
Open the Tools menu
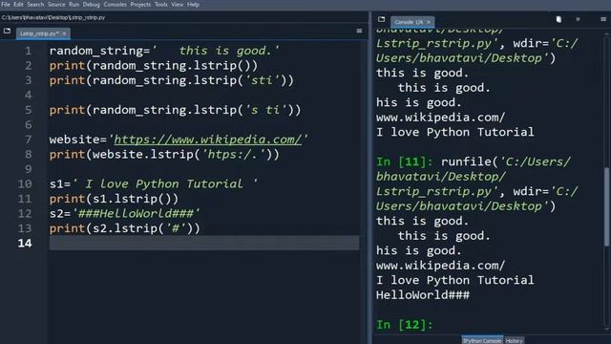161,5
